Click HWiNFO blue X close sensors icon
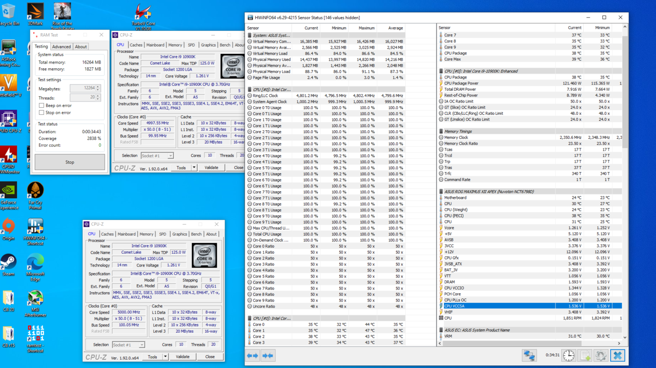 tap(618, 355)
